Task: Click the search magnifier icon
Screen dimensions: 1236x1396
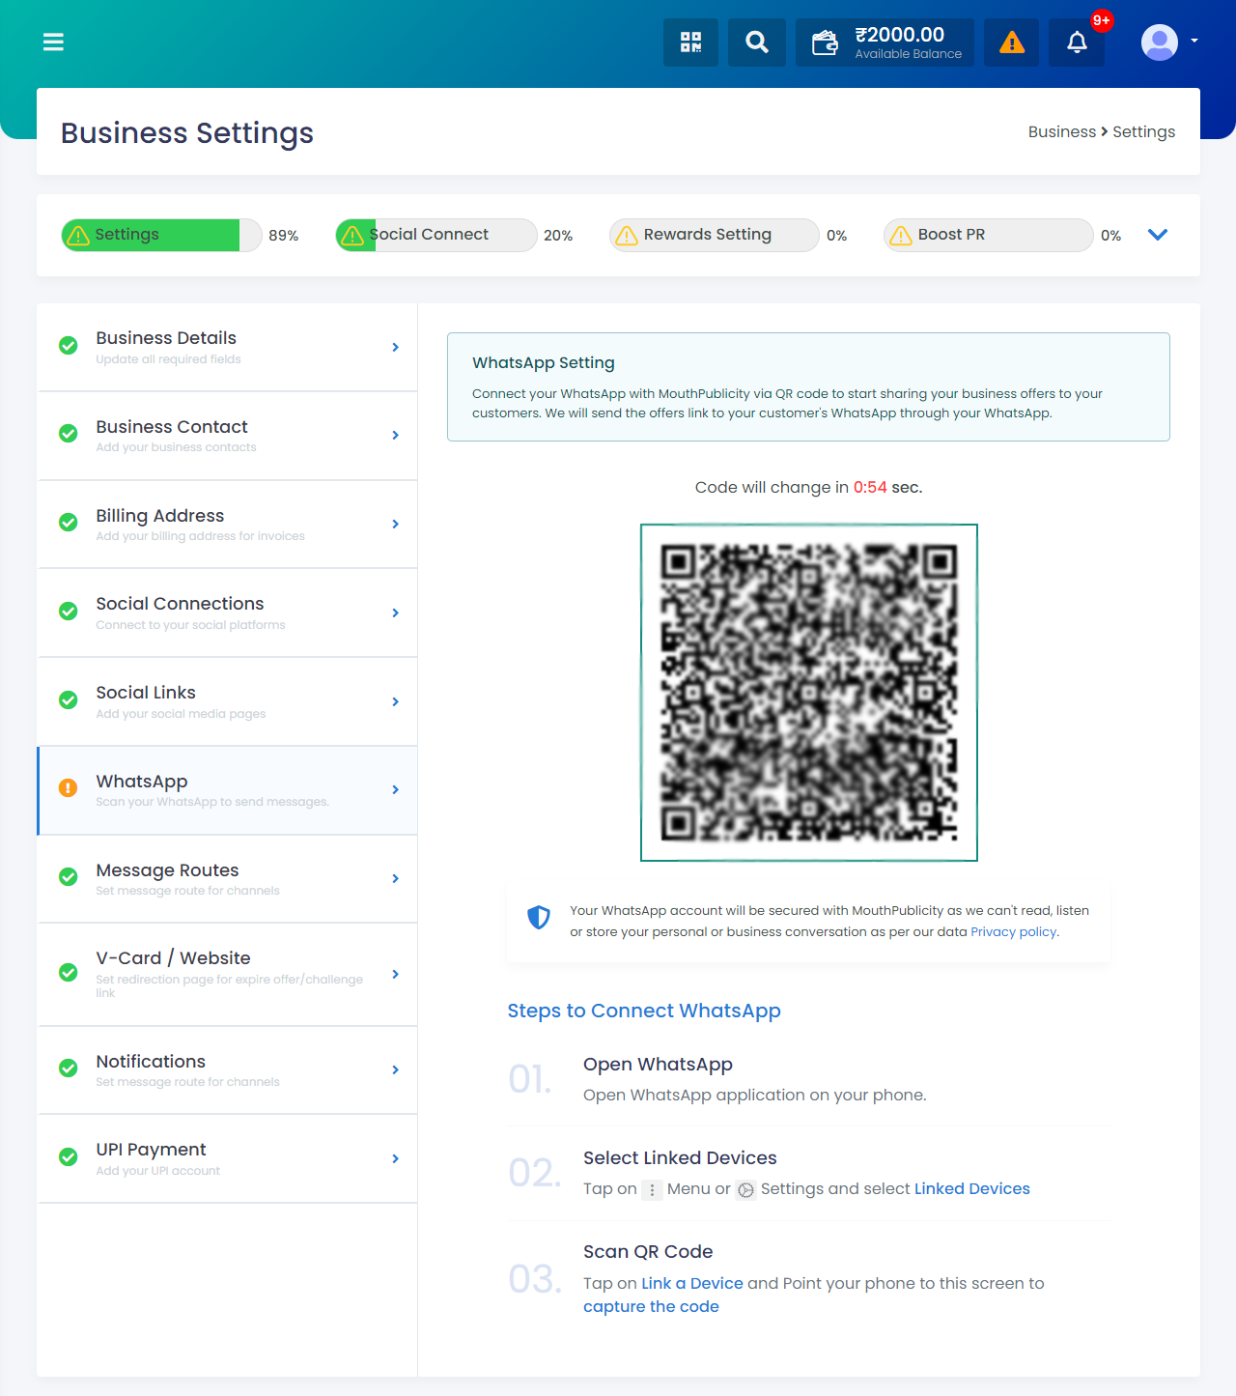Action: point(757,43)
